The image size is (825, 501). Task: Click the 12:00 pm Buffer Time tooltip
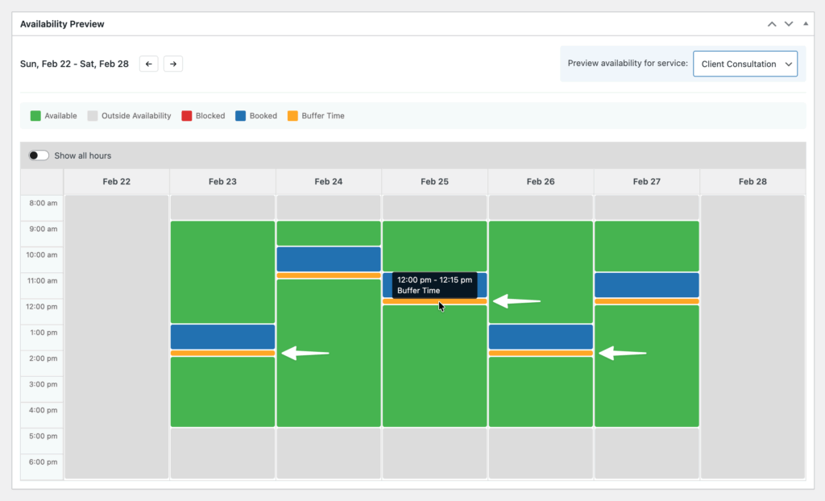[434, 285]
